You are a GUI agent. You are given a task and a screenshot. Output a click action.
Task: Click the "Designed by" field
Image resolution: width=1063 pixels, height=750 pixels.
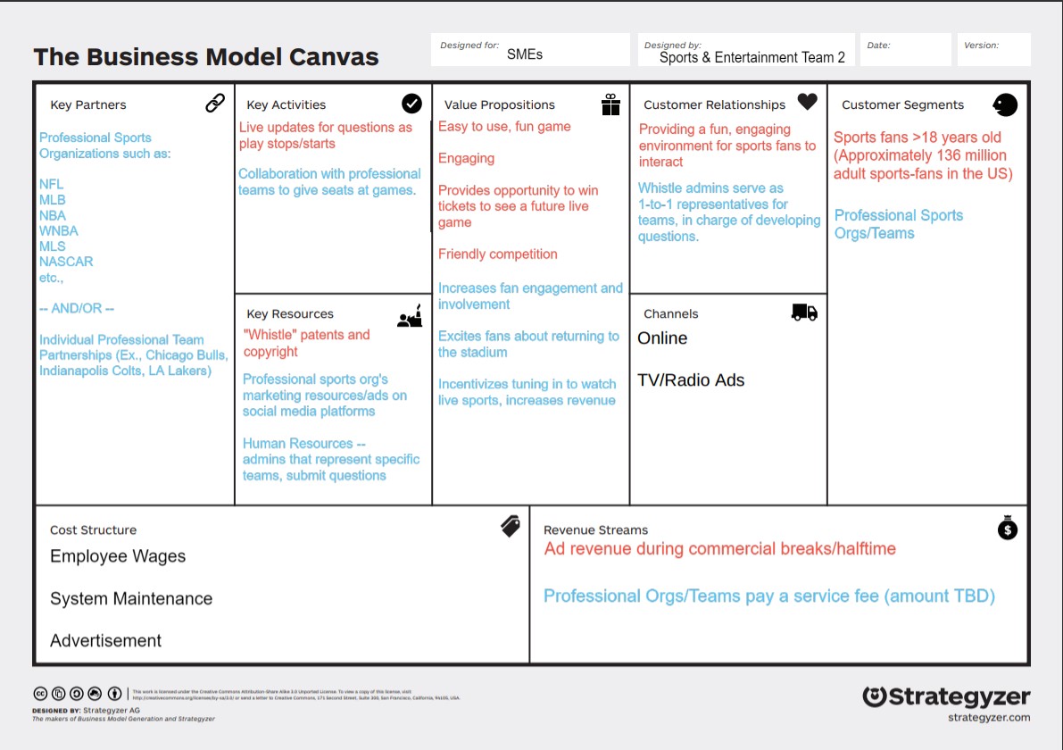click(x=746, y=49)
